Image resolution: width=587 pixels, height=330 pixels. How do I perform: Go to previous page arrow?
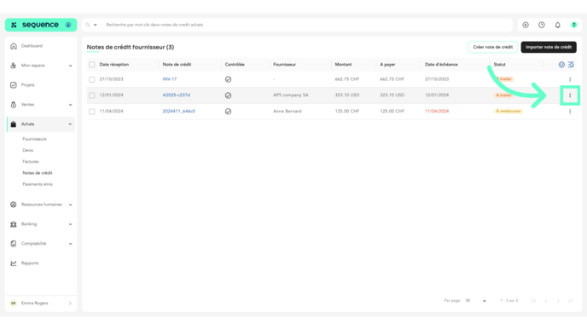(546, 301)
